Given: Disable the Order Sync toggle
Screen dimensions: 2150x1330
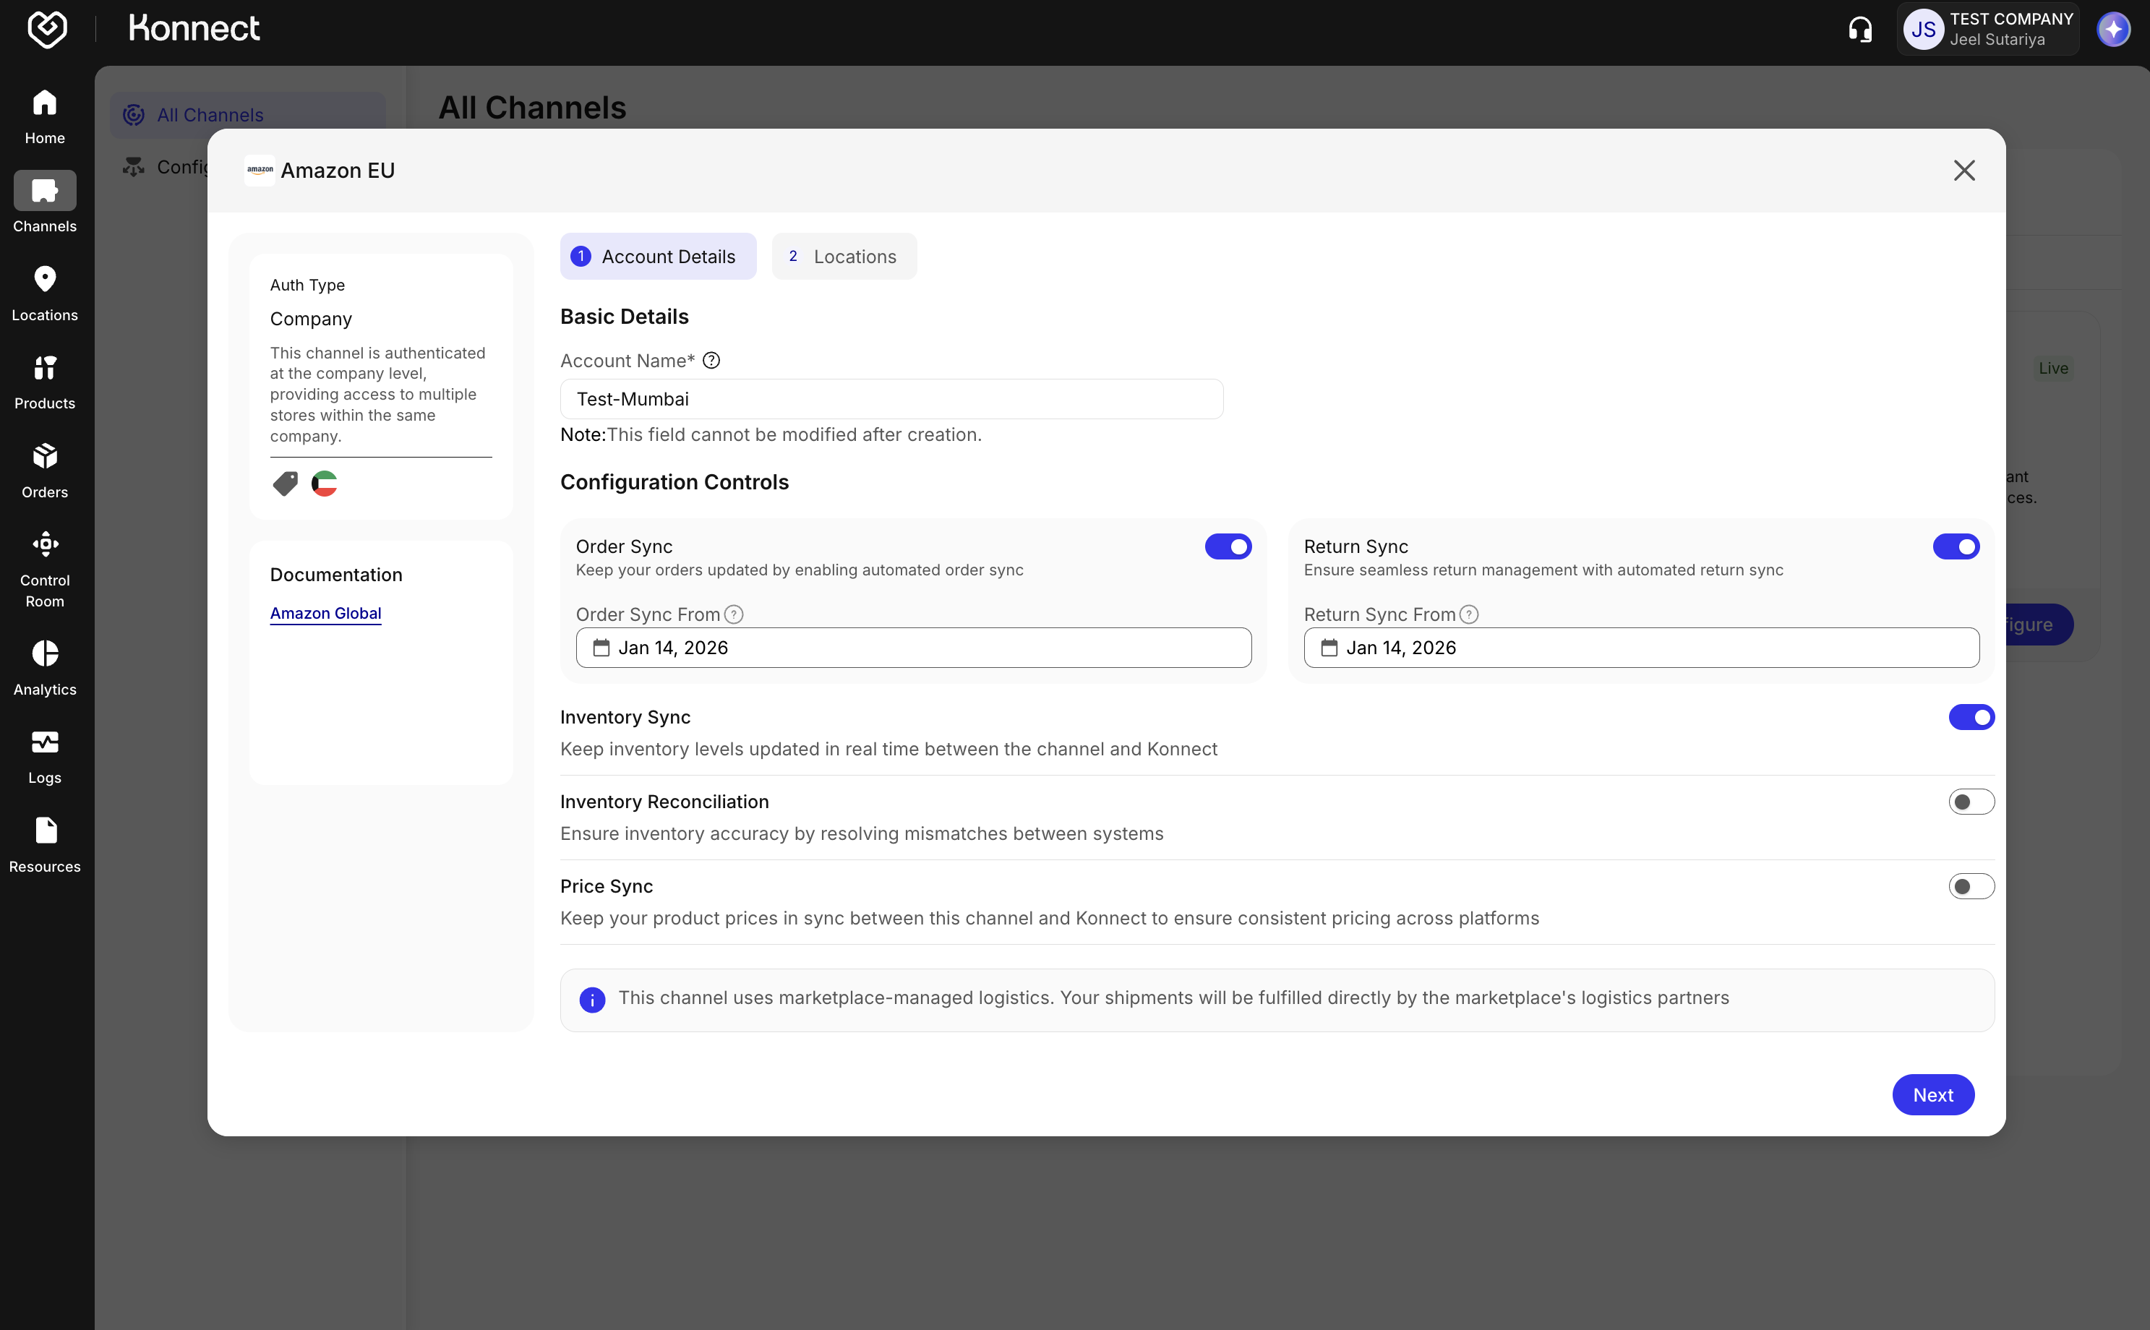Looking at the screenshot, I should 1228,547.
